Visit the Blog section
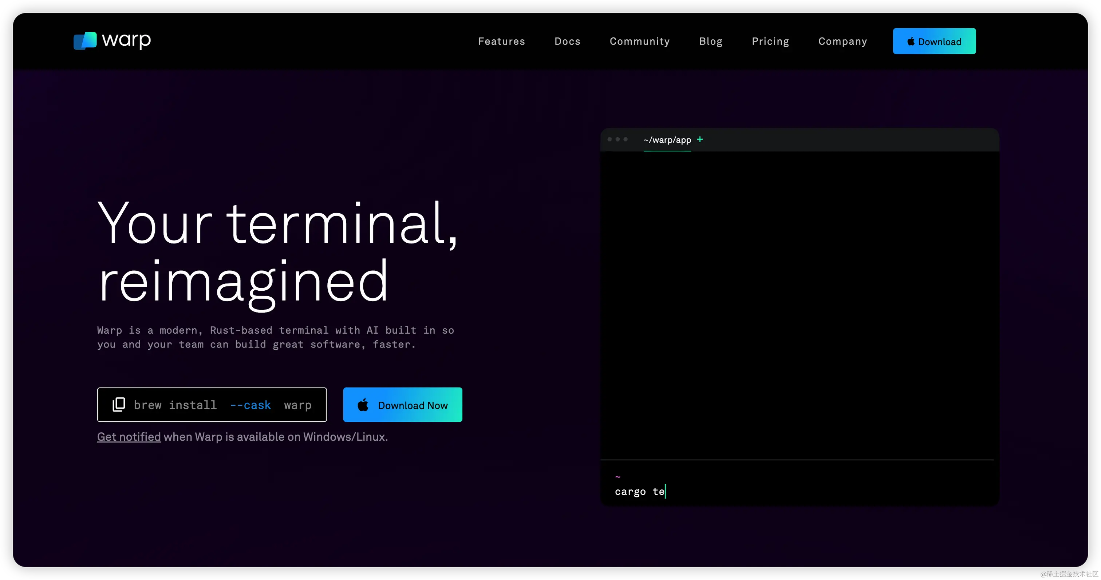The height and width of the screenshot is (580, 1101). click(x=711, y=41)
